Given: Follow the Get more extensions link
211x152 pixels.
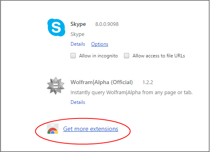Looking at the screenshot, I should 91,129.
